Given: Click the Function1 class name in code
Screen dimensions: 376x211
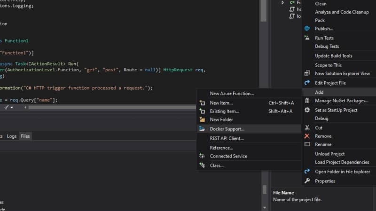Looking at the screenshot, I should (x=16, y=41).
